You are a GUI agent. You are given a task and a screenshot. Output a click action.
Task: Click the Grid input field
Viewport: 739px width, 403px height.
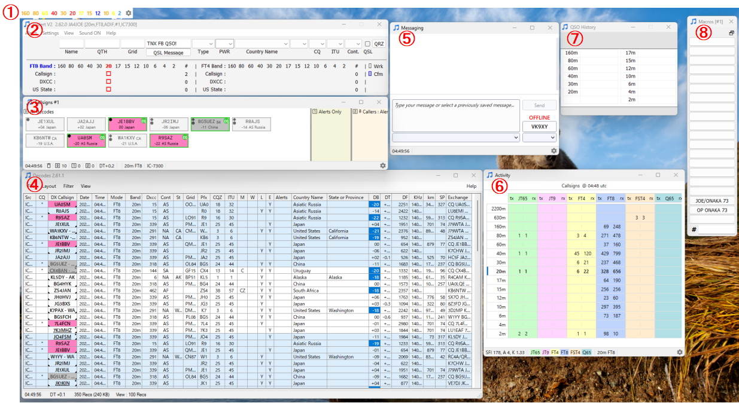point(132,44)
